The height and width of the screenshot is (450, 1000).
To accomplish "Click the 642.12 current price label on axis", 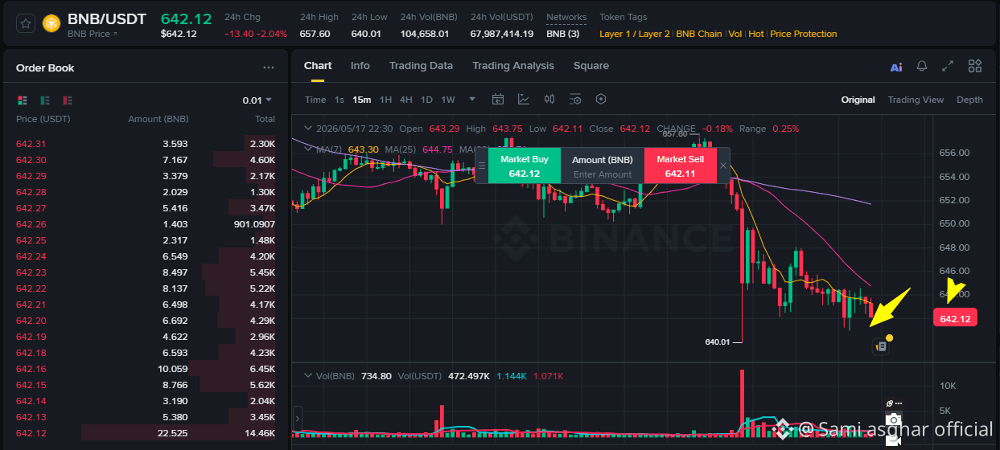I will click(x=955, y=318).
